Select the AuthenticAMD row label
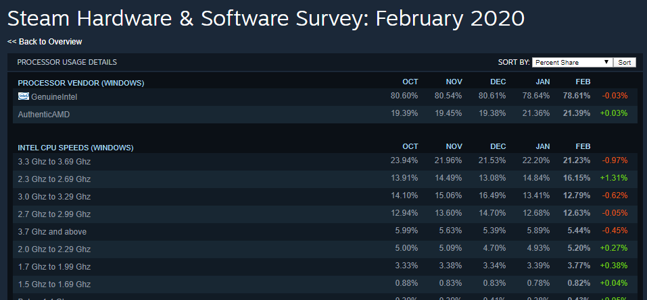Image resolution: width=647 pixels, height=300 pixels. pos(44,115)
